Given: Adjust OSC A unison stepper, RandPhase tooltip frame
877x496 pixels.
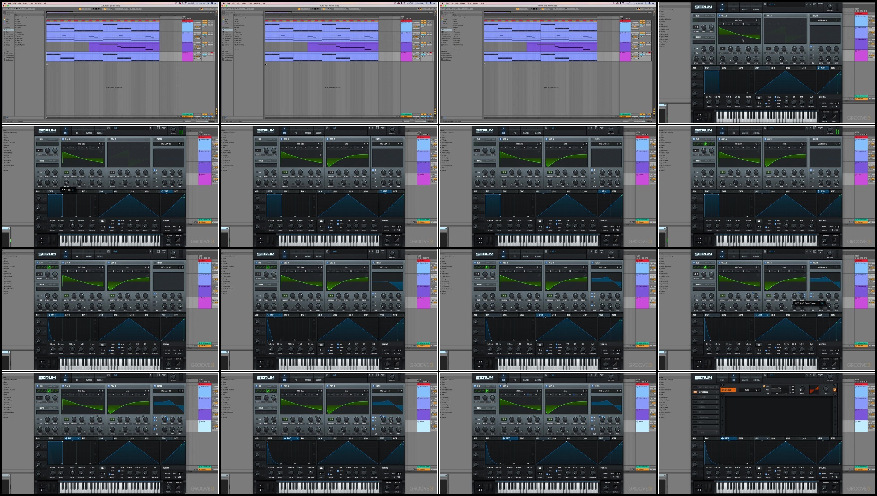Looking at the screenshot, I should (723, 296).
